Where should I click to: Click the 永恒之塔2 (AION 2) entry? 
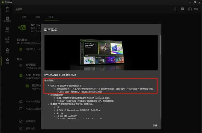coord(67,116)
